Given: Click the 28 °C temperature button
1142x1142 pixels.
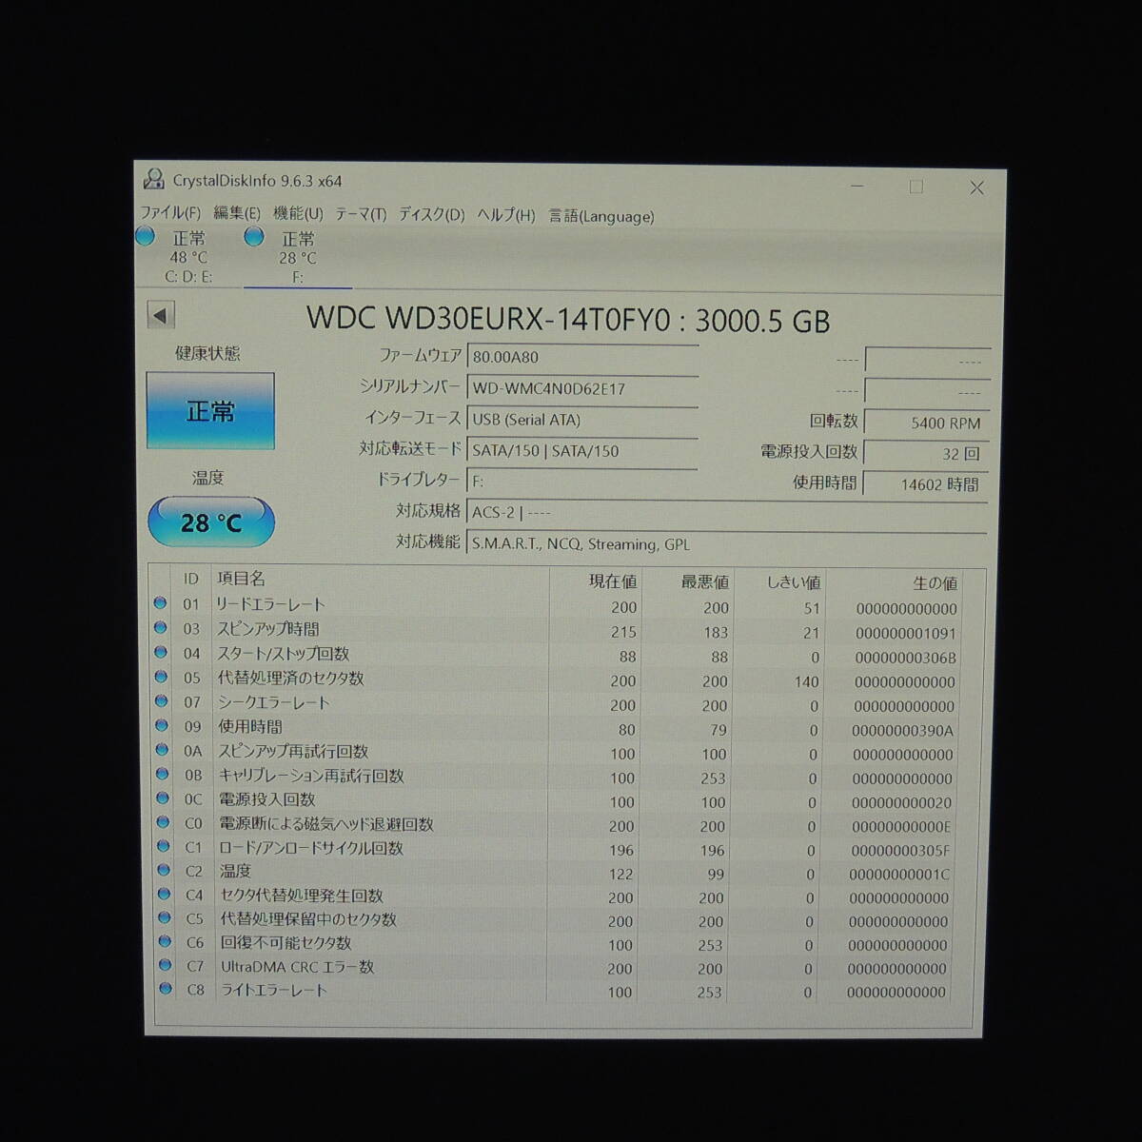Looking at the screenshot, I should coord(211,522).
